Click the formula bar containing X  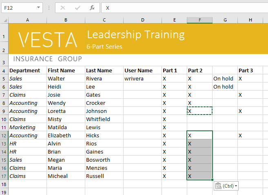coord(184,8)
